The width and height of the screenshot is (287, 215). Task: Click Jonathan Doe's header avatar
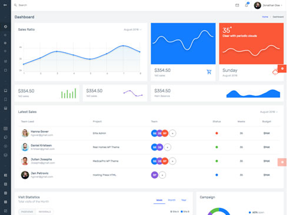(257, 5)
